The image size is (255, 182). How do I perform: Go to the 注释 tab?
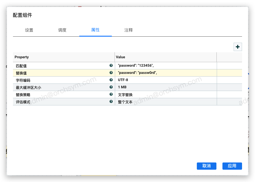tap(129, 30)
